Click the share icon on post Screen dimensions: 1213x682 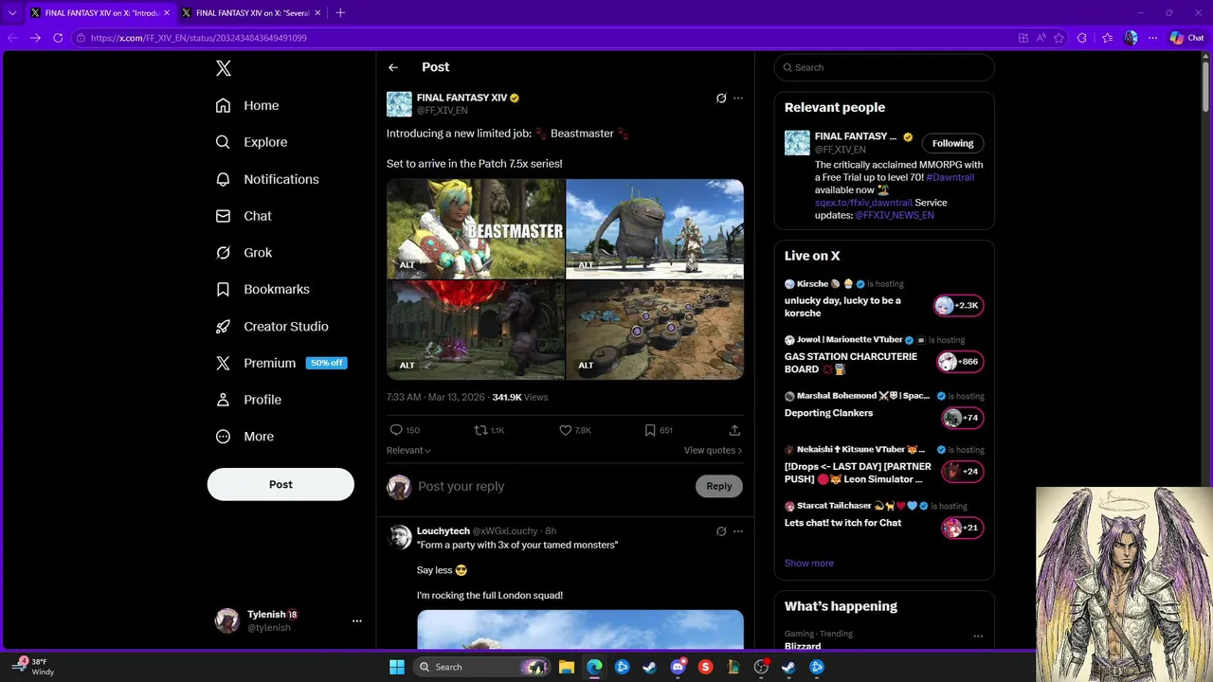pos(734,430)
